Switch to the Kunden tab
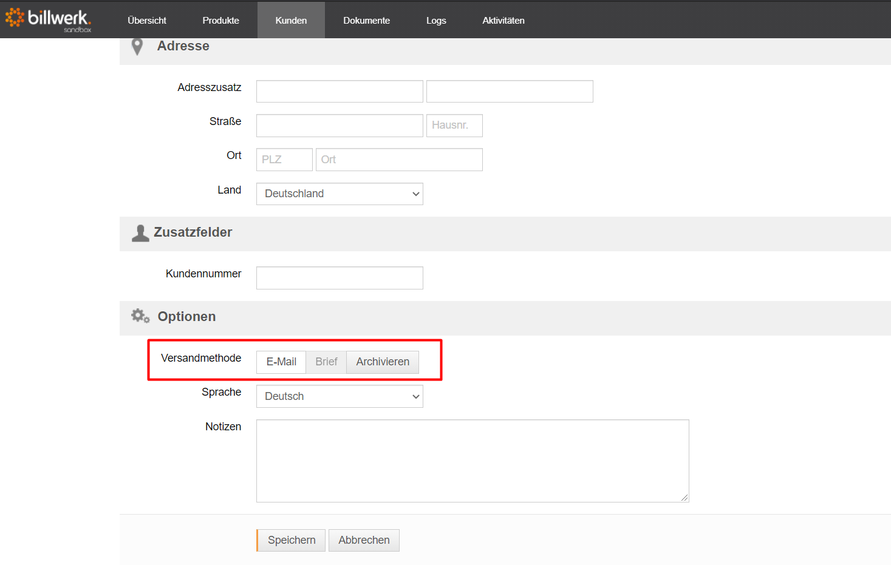Viewport: 891px width, 565px height. pyautogui.click(x=291, y=20)
